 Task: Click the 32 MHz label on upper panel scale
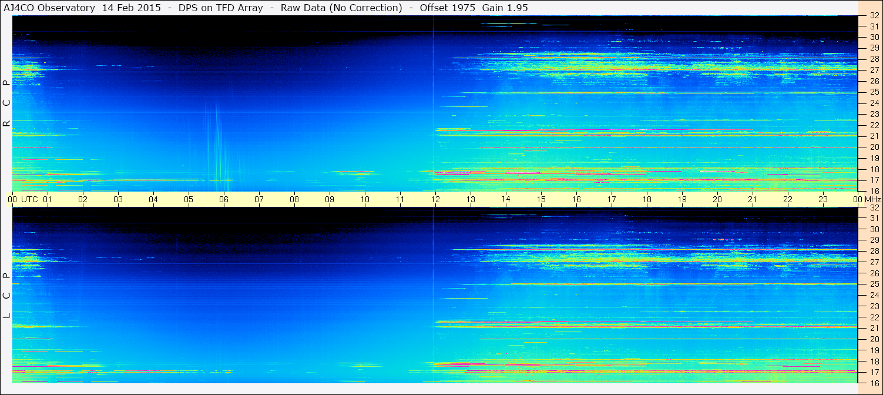pyautogui.click(x=874, y=16)
